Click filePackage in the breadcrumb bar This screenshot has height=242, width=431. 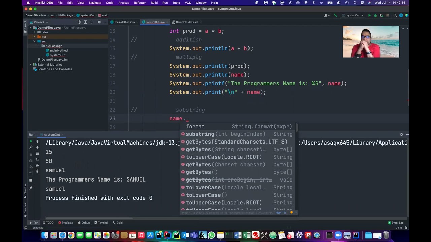[x=66, y=15]
